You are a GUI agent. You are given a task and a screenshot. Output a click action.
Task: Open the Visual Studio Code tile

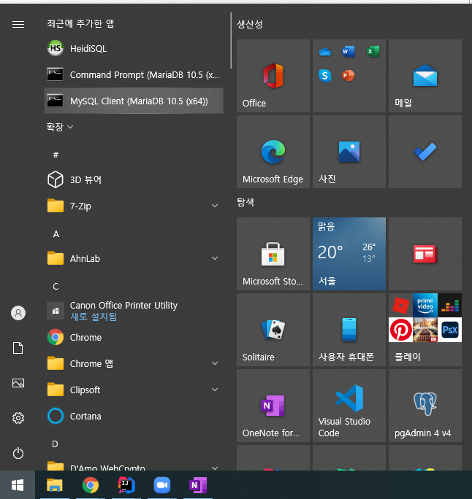tap(349, 406)
